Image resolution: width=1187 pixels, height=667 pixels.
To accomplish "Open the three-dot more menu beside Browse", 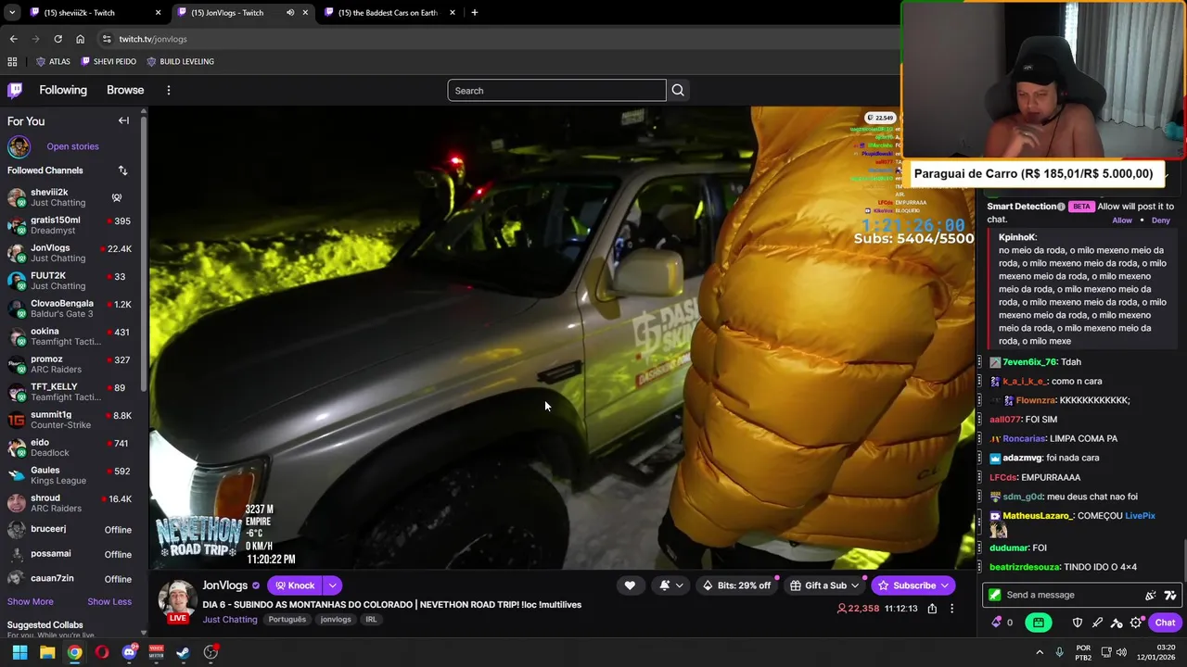I will click(169, 90).
